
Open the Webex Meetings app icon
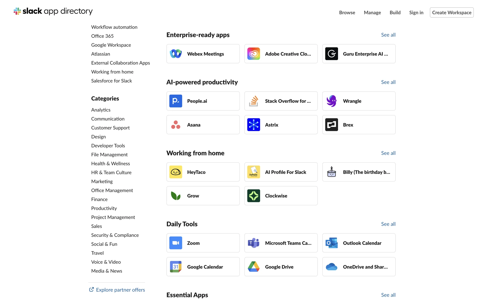coord(176,54)
